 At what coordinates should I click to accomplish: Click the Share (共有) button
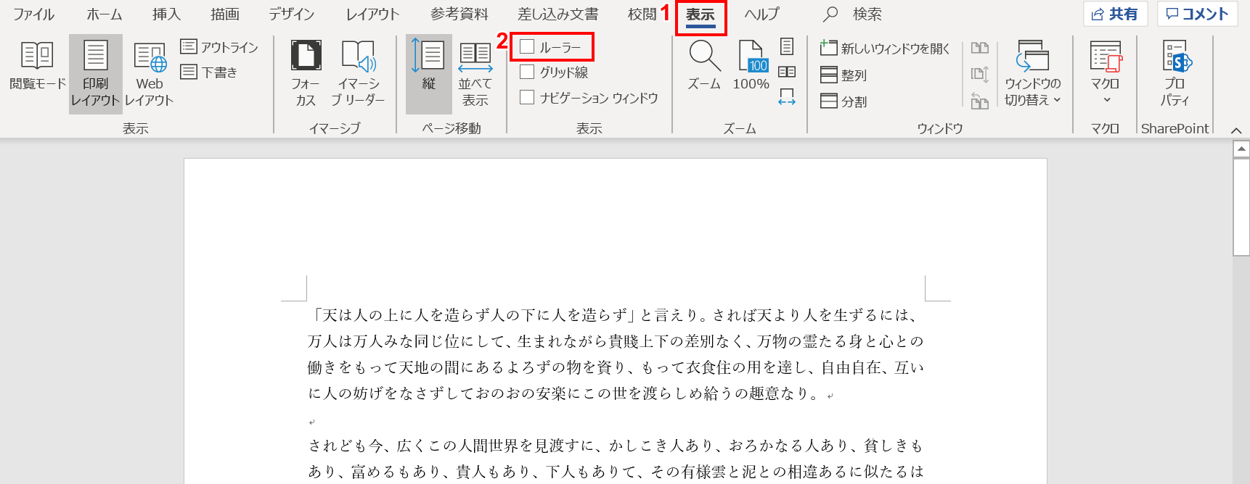point(1116,14)
